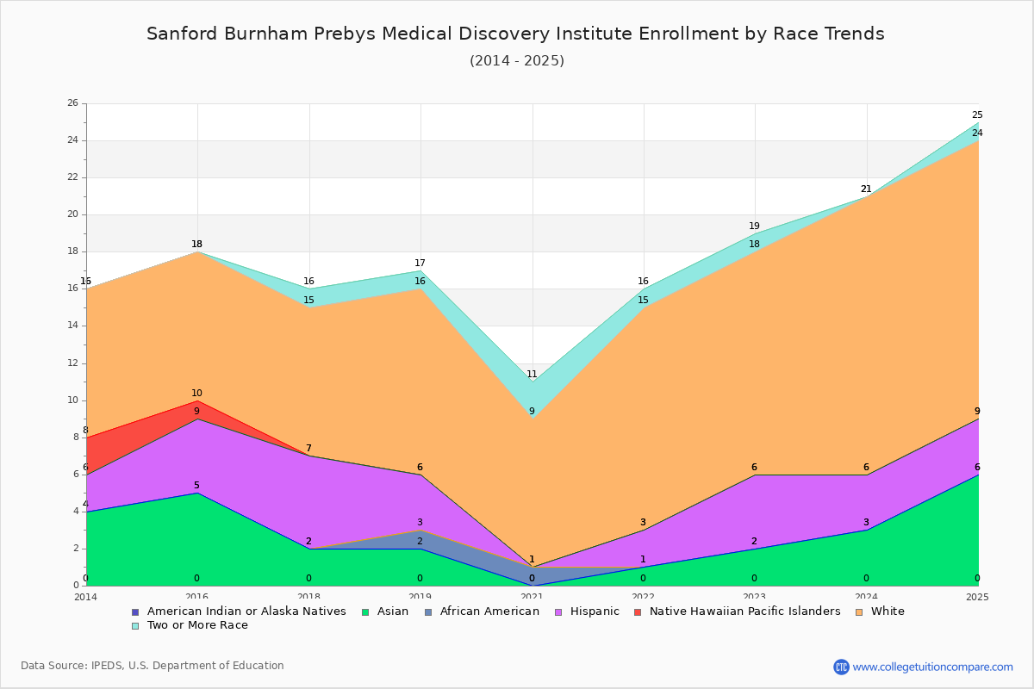Click the 2016 x-axis label

(197, 597)
